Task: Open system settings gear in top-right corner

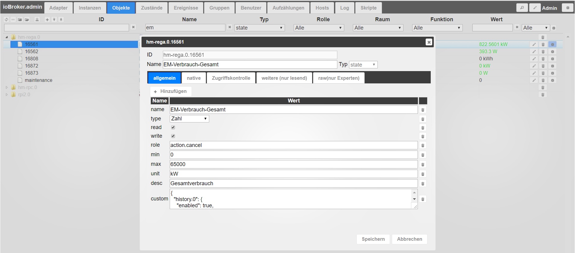Action: pos(568,8)
